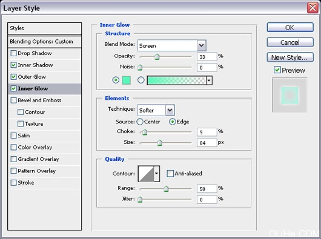
Task: Click the solid glow color swatch
Action: 126,80
